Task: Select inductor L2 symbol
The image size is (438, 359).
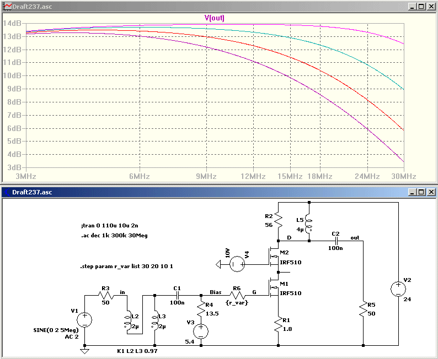Action: (x=127, y=322)
